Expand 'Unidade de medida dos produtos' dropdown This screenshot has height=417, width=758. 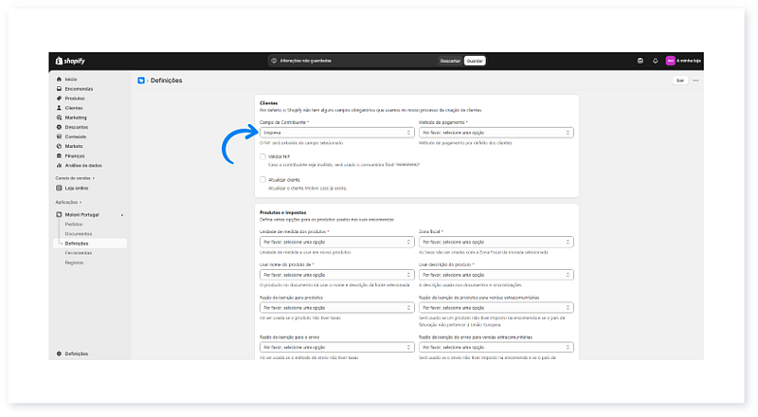pos(335,242)
